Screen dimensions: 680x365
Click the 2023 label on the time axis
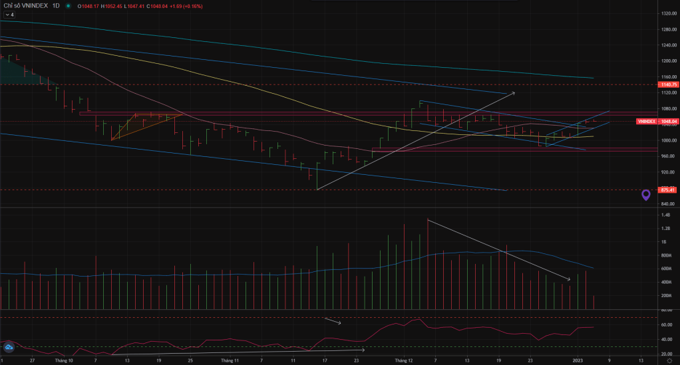coord(578,360)
